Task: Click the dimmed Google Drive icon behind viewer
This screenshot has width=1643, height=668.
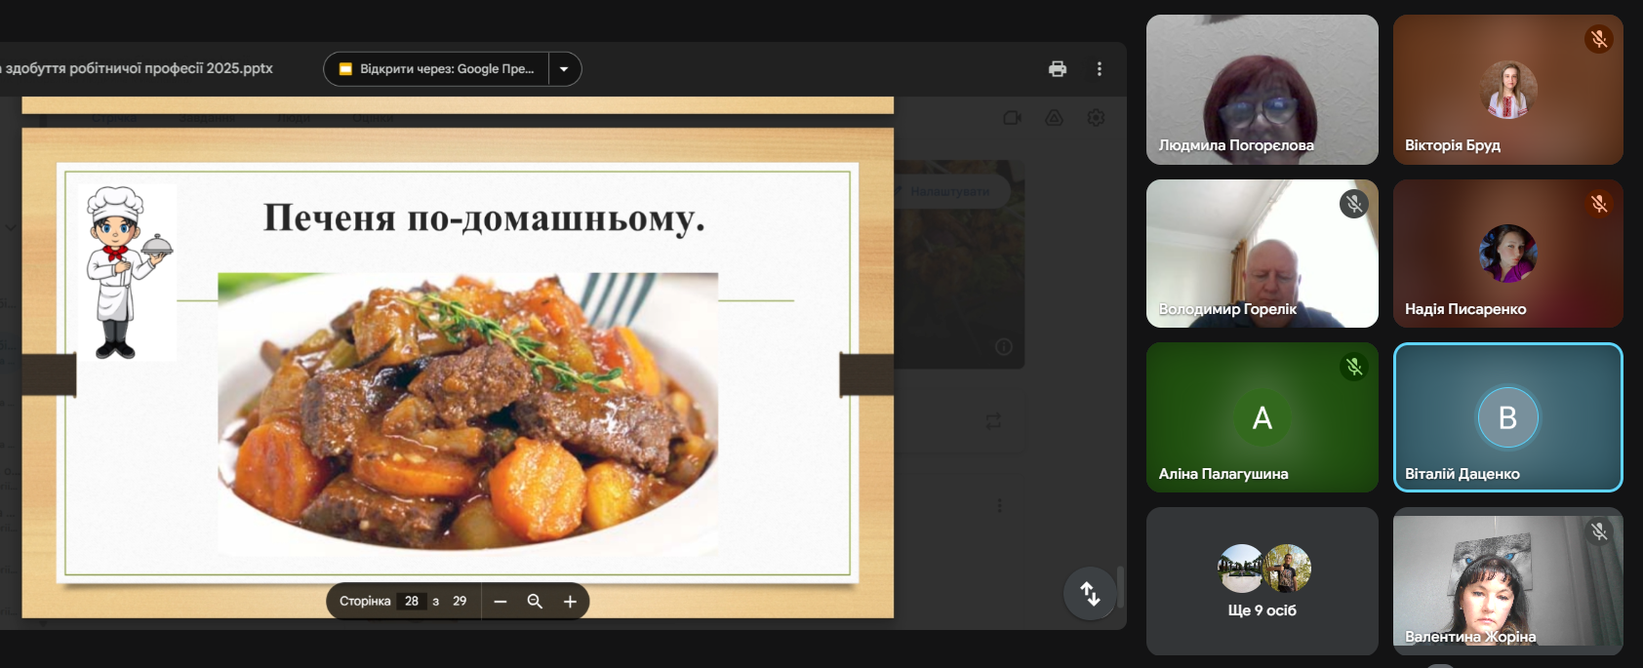Action: [x=1054, y=118]
